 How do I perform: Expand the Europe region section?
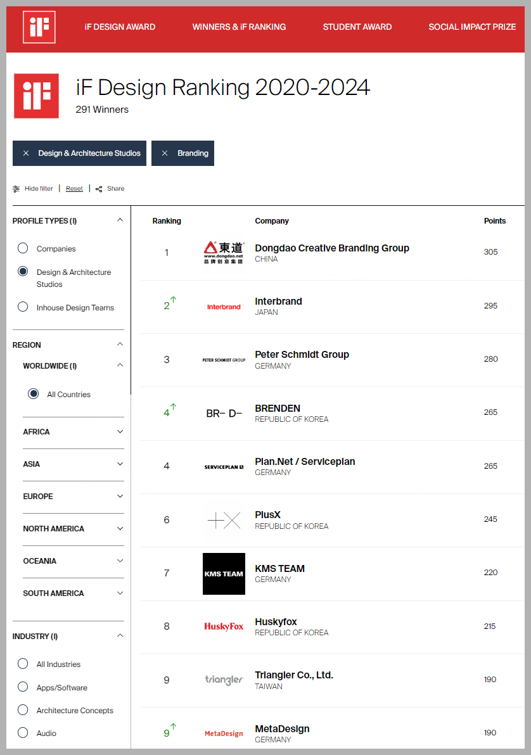[x=120, y=497]
